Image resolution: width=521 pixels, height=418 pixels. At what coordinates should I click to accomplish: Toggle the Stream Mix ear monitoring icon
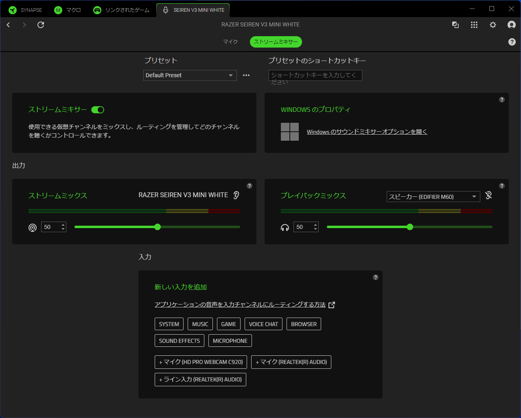pos(236,195)
